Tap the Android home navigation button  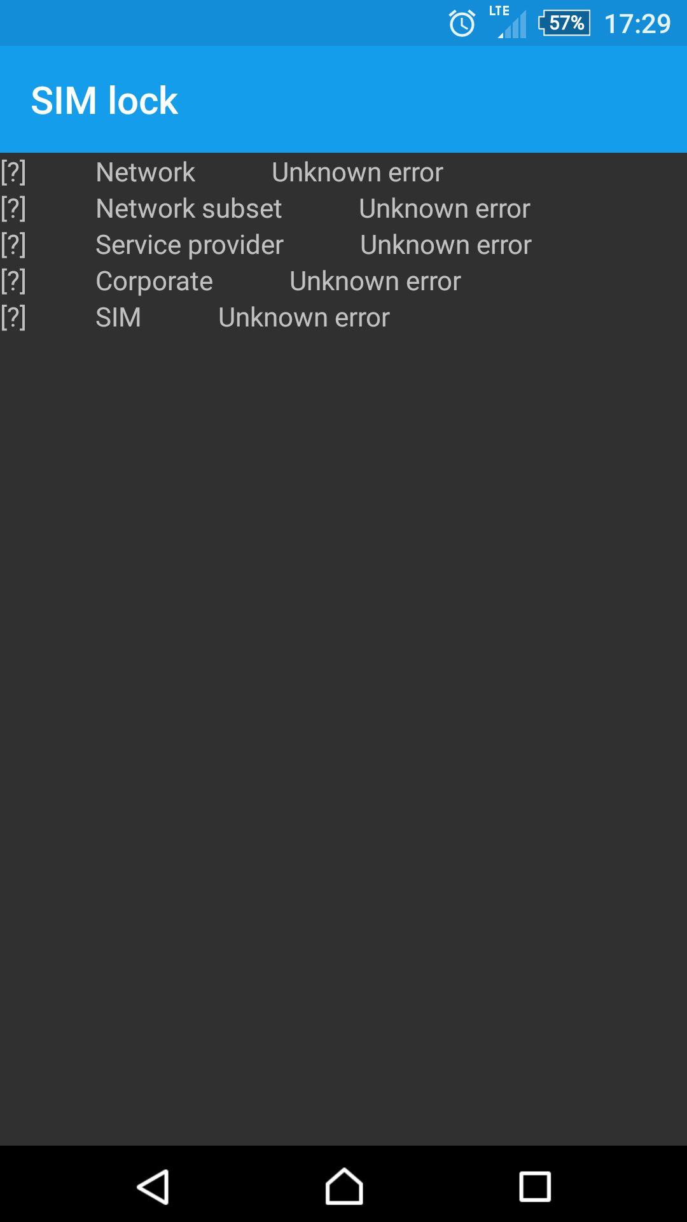coord(344,1186)
